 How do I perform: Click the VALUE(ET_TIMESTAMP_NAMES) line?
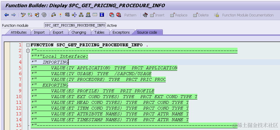(x=110, y=119)
